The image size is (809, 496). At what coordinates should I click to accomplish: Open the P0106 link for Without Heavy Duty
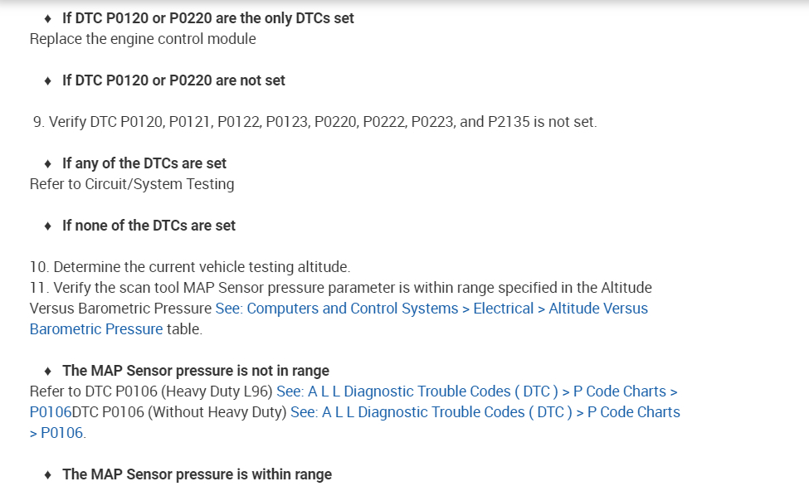(x=485, y=412)
